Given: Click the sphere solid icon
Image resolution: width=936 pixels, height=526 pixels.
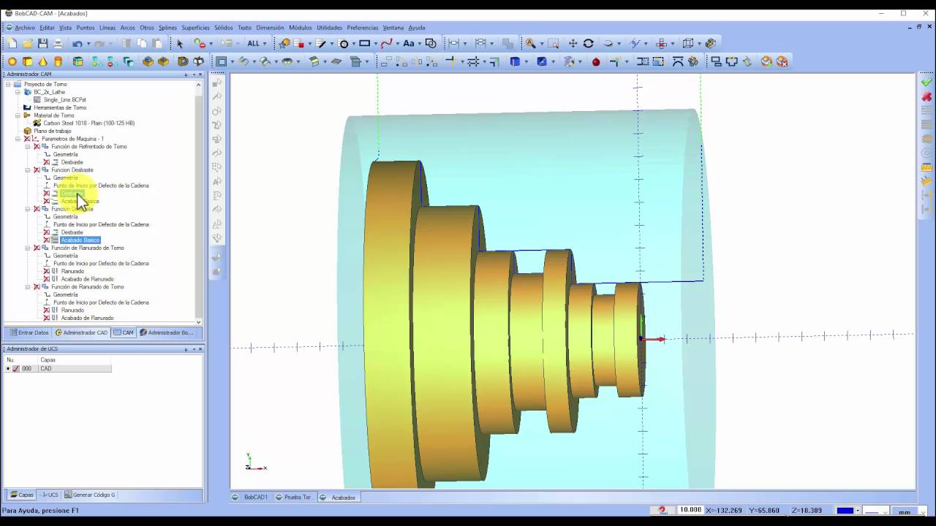Looking at the screenshot, I should tap(12, 61).
